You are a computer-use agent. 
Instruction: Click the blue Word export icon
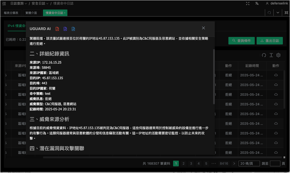coord(73,29)
